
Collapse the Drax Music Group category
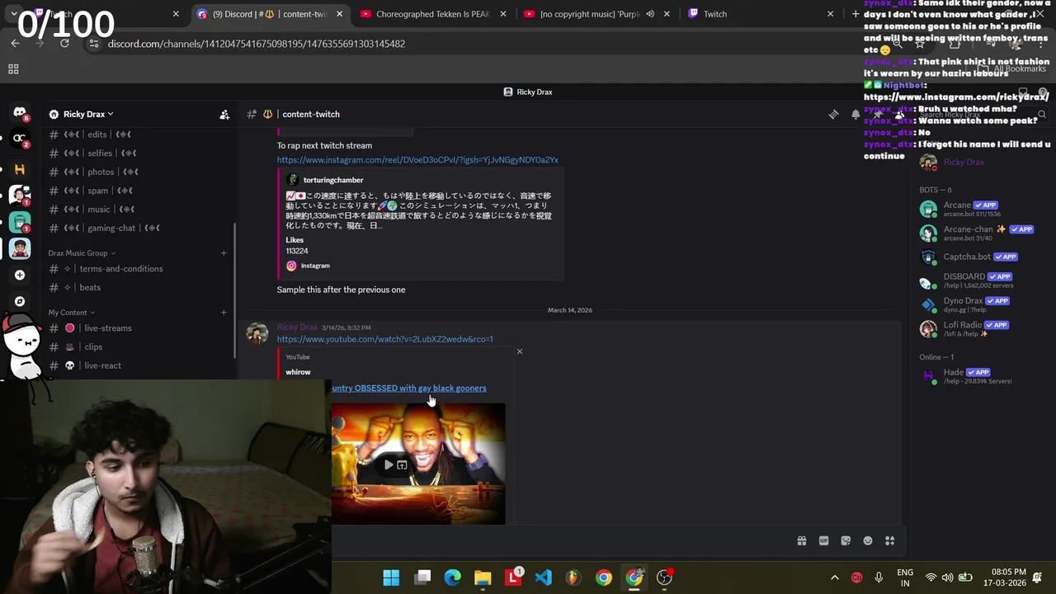(x=82, y=253)
